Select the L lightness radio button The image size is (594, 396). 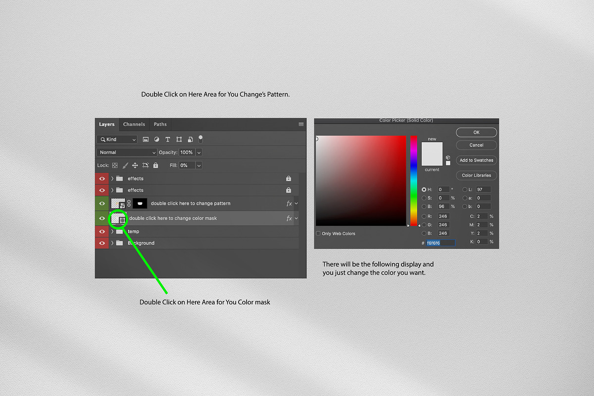(465, 190)
